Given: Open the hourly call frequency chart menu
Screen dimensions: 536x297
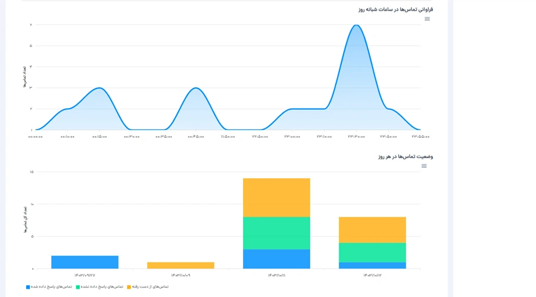Looking at the screenshot, I should [x=427, y=19].
